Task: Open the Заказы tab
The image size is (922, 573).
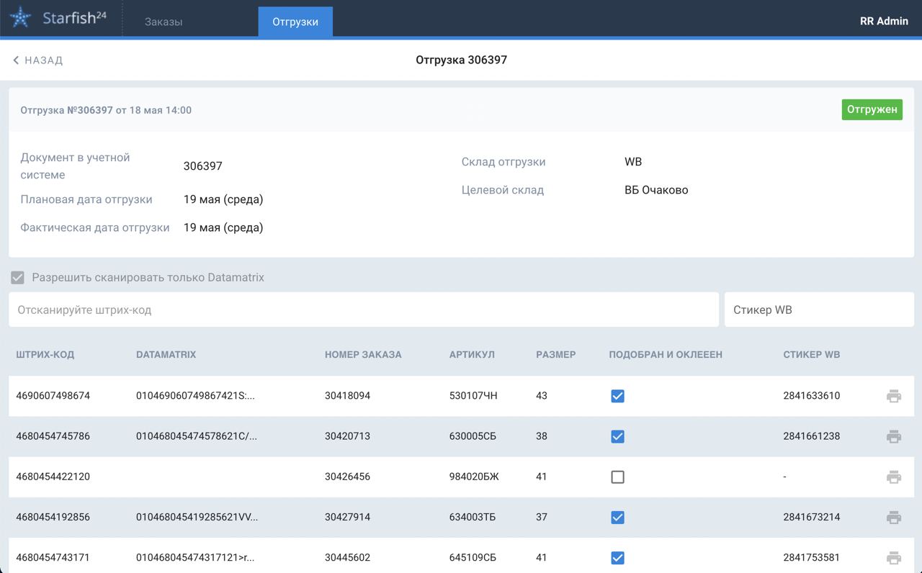Action: point(164,22)
